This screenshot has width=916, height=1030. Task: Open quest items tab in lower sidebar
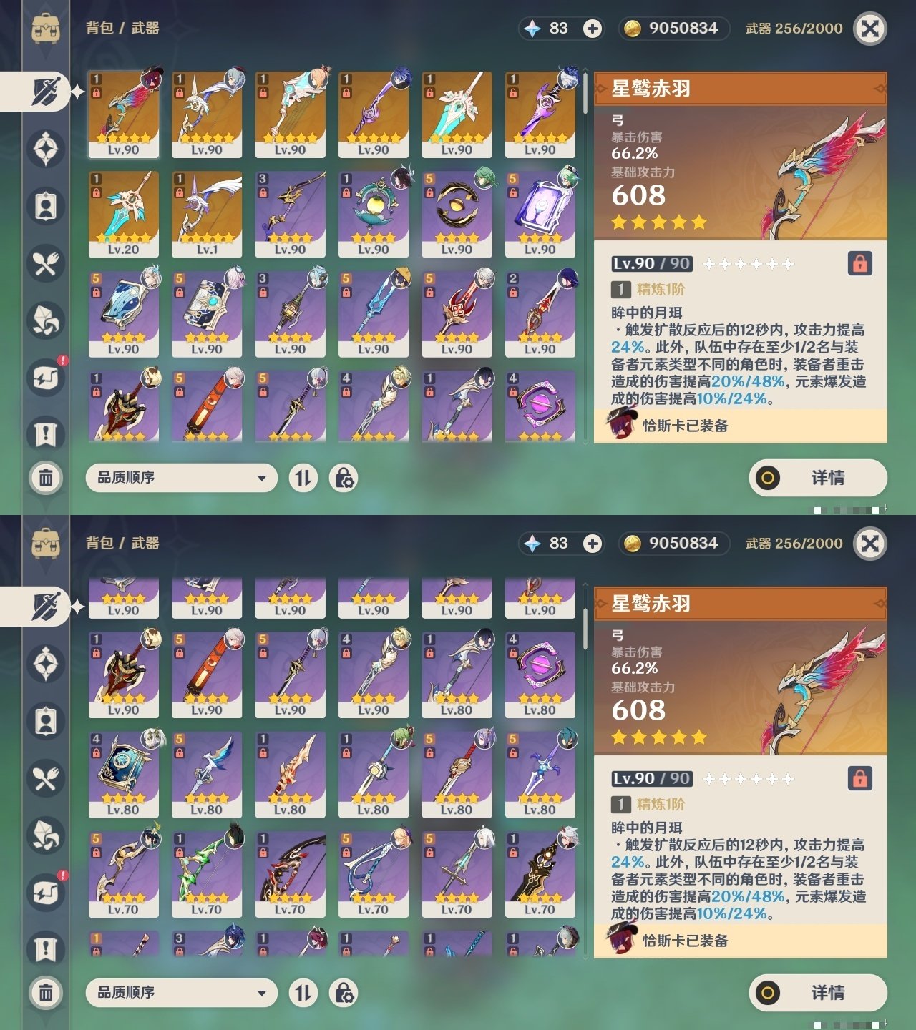[x=46, y=949]
